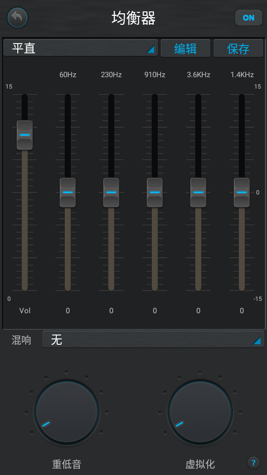Click the Vol label under the slider

tap(25, 311)
